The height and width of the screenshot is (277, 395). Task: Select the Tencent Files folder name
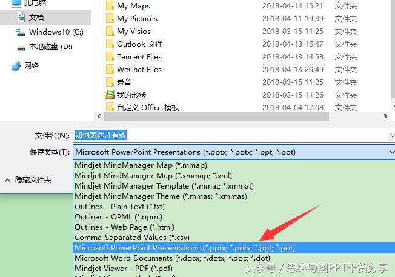tap(139, 57)
